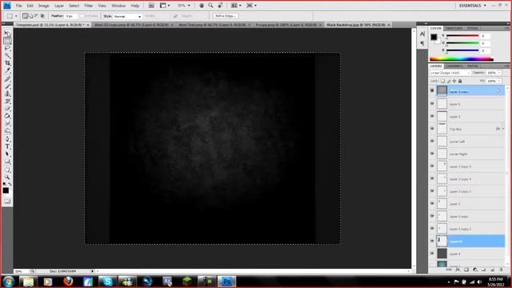
Task: Select the Zoom tool in toolbox
Action: pos(7,178)
